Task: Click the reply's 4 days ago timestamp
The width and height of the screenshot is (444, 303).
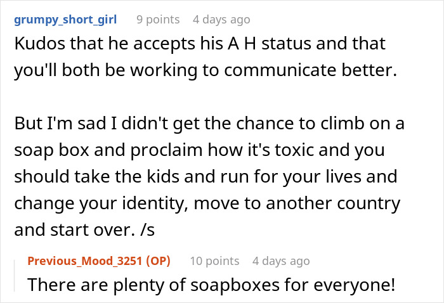Action: pos(281,261)
